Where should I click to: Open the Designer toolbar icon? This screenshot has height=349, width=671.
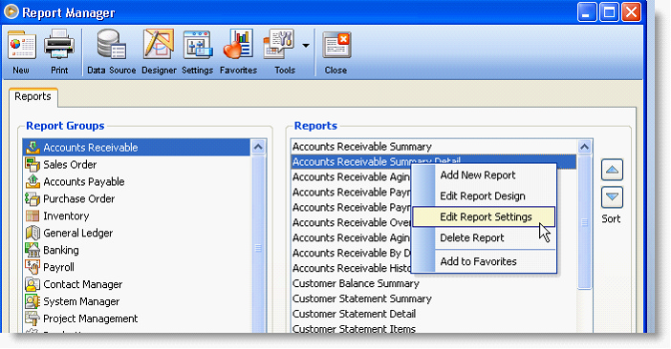(159, 44)
